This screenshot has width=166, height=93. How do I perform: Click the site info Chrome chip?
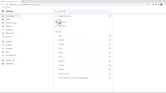tap(13, 5)
